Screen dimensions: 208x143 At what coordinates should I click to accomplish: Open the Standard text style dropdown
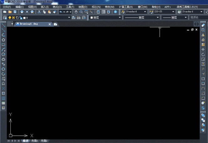pyautogui.click(x=145, y=12)
